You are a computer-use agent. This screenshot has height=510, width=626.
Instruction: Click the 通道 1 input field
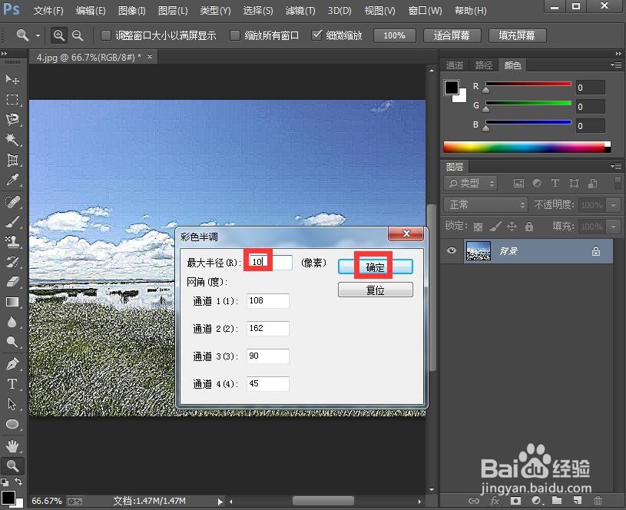tap(267, 300)
